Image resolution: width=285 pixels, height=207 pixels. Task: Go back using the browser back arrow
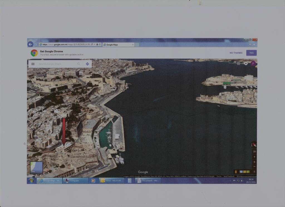pos(30,44)
